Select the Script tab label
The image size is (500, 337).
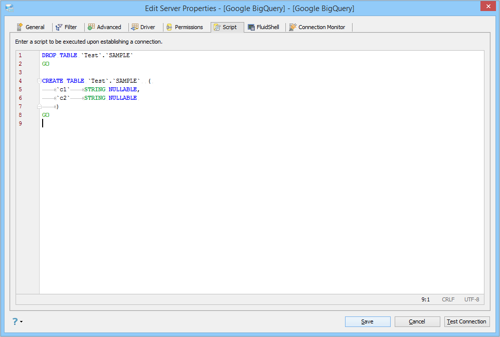coord(230,27)
